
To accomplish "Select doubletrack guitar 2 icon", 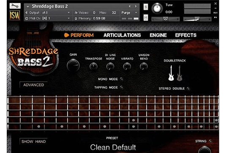I will (x=180, y=73).
